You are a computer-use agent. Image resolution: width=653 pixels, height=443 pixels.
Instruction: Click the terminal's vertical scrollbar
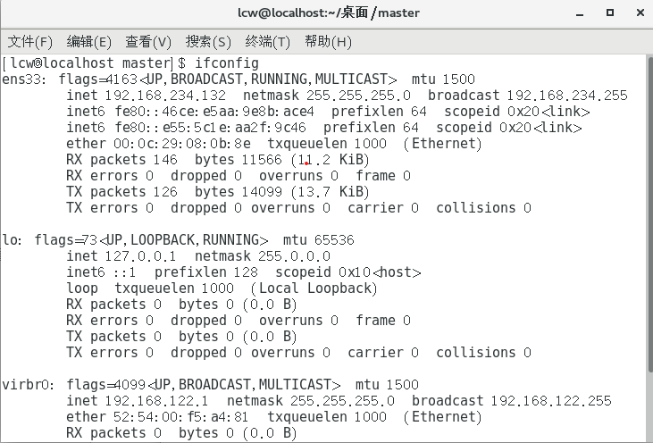tap(650, 214)
